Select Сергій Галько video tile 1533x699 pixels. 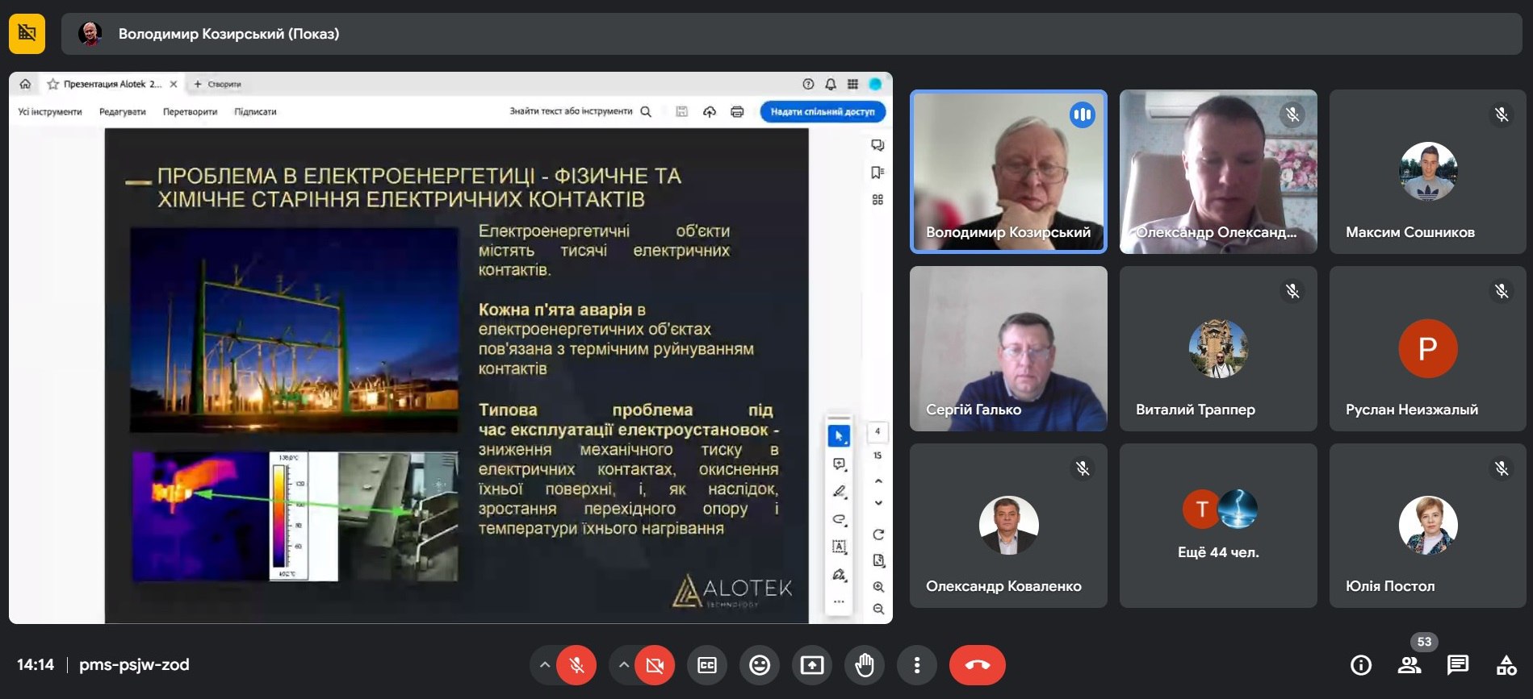coord(1008,349)
